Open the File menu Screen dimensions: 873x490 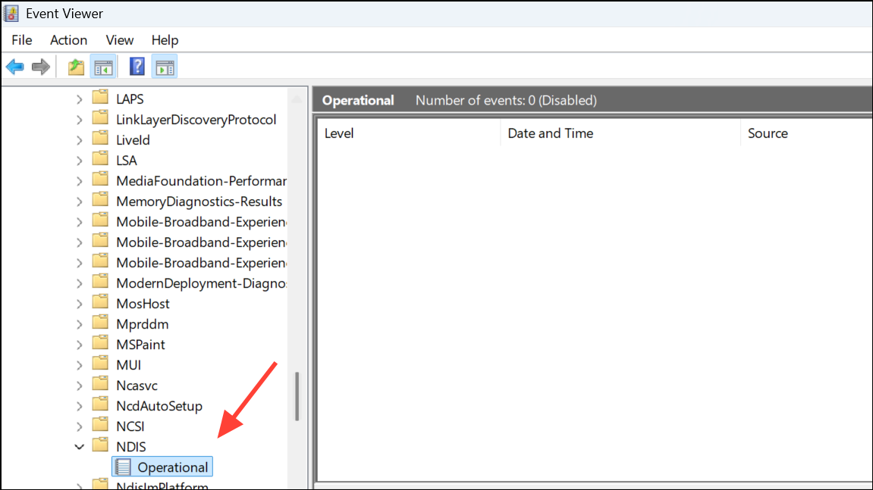point(22,40)
